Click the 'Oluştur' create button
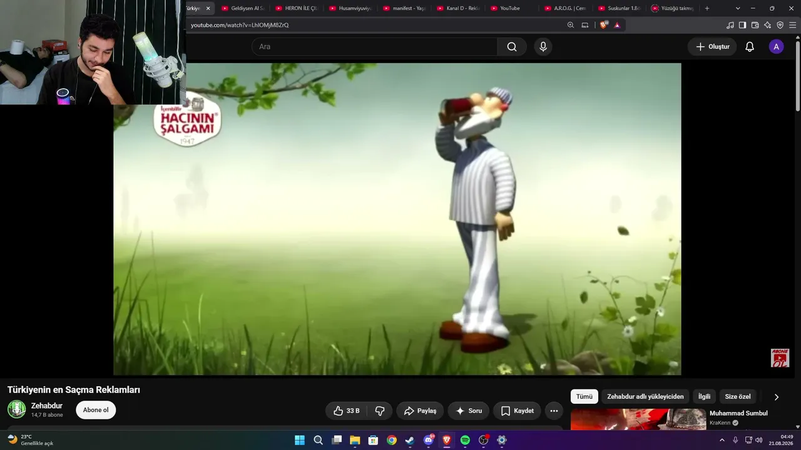801x450 pixels. coord(712,47)
